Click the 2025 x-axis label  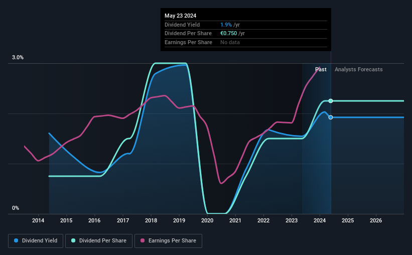tap(348, 220)
